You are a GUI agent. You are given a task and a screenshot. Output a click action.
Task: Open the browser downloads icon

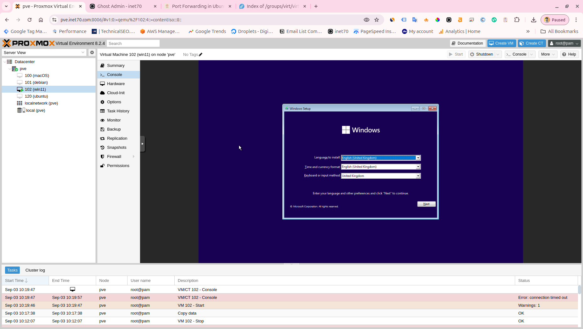[533, 20]
